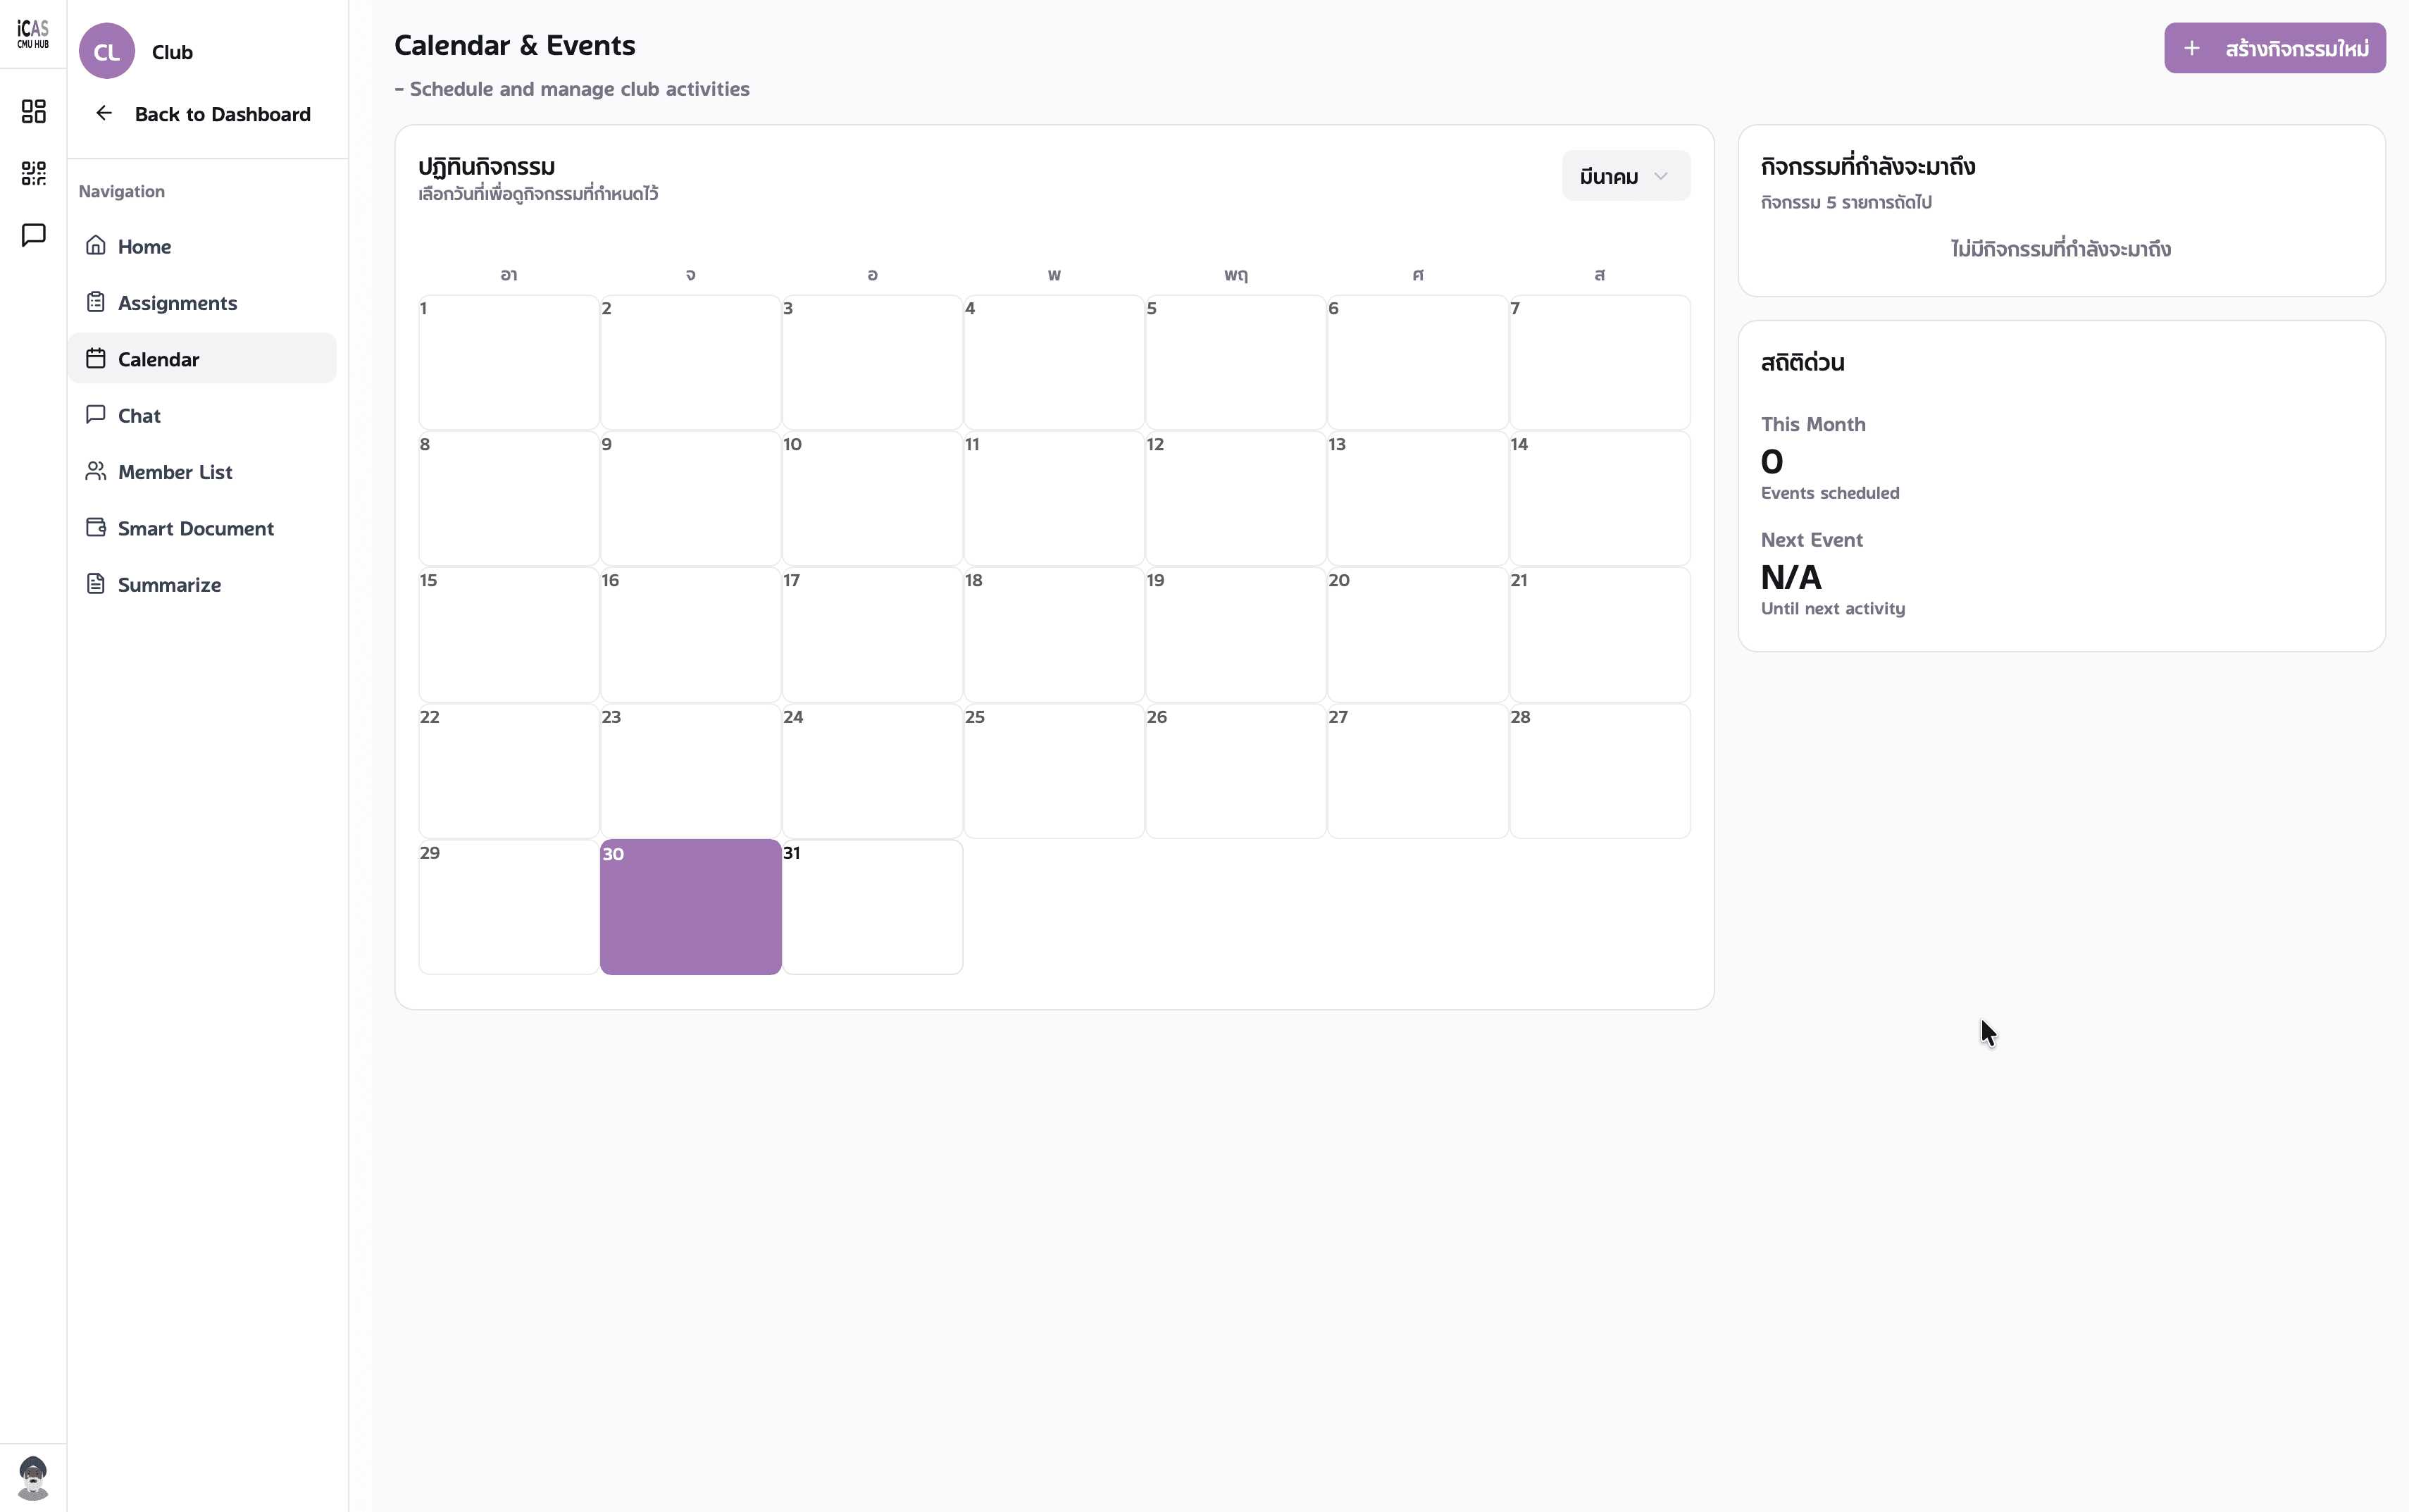Expand month selector chevron arrow
The image size is (2409, 1512).
1660,176
